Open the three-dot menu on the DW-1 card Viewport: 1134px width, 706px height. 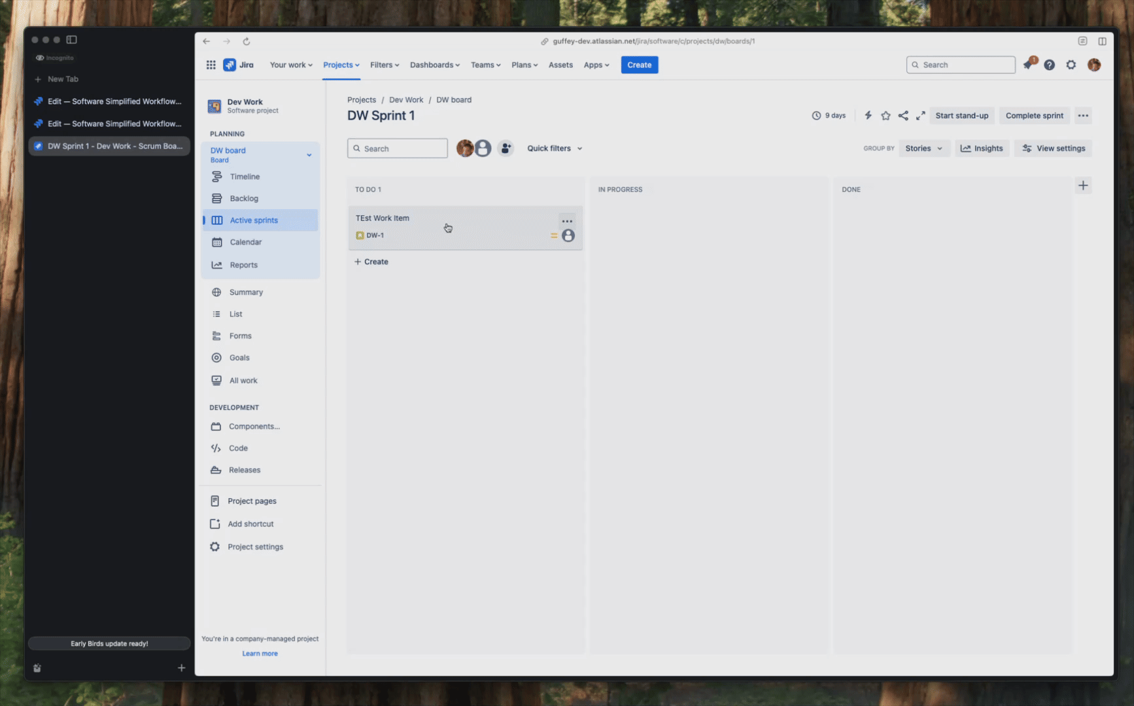pos(567,221)
